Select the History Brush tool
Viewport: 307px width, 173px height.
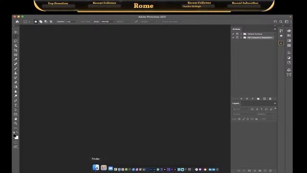16,78
